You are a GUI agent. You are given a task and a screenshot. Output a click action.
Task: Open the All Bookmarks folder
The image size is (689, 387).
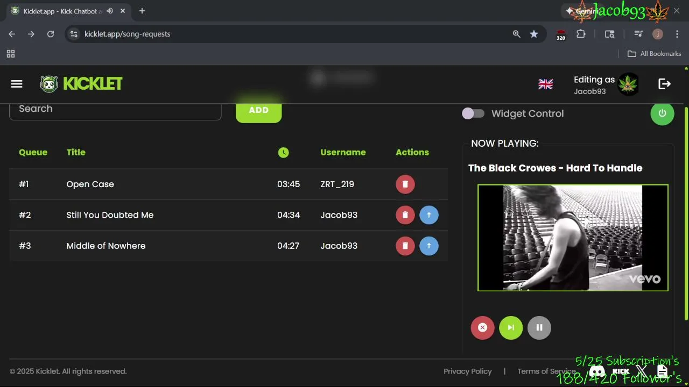pyautogui.click(x=655, y=53)
